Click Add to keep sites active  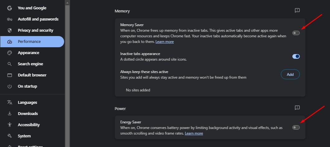[290, 75]
